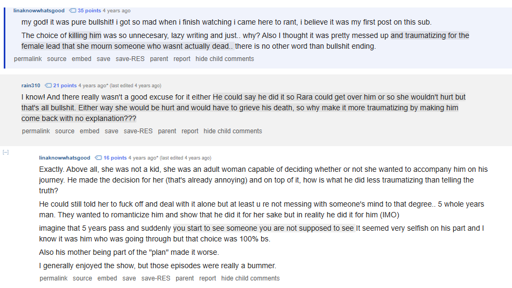Click the tag icon next to the 35 points score
Screen dimensions: 512x288
(x=73, y=11)
